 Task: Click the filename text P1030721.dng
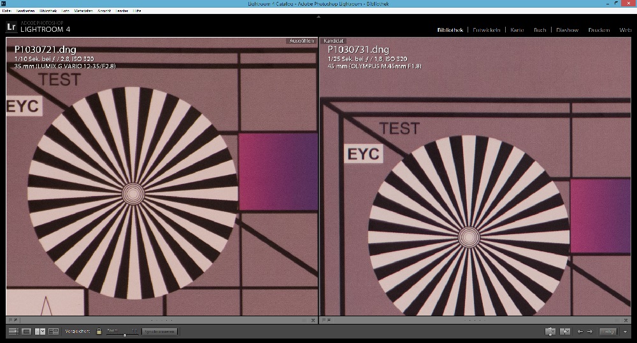click(x=45, y=50)
